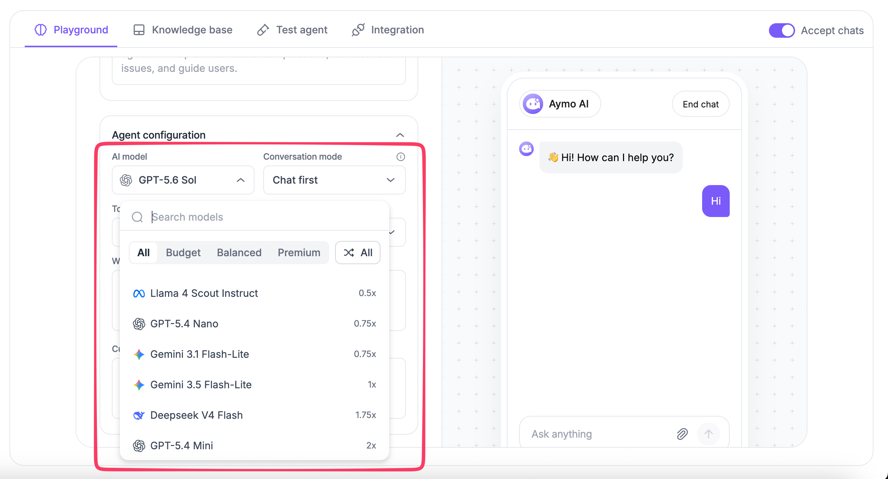
Task: Attach a file with the paperclip icon
Action: pyautogui.click(x=682, y=434)
